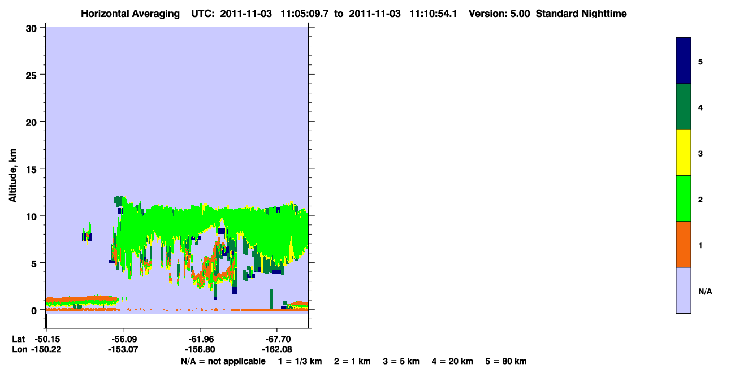Click the y-axis tick label 20
The image size is (735, 377).
pos(33,122)
